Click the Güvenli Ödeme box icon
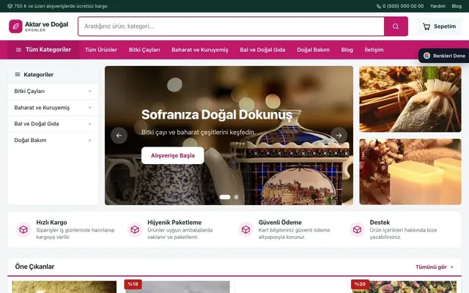469x293 pixels. tap(246, 229)
